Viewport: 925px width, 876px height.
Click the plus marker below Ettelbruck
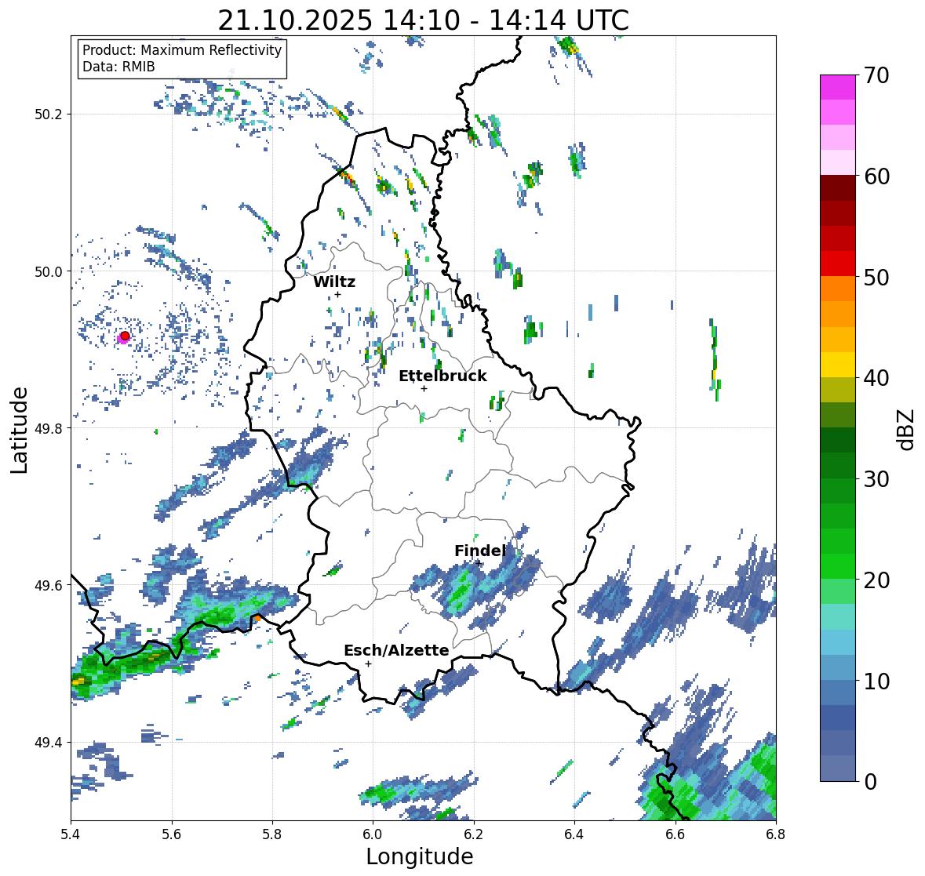pyautogui.click(x=424, y=388)
